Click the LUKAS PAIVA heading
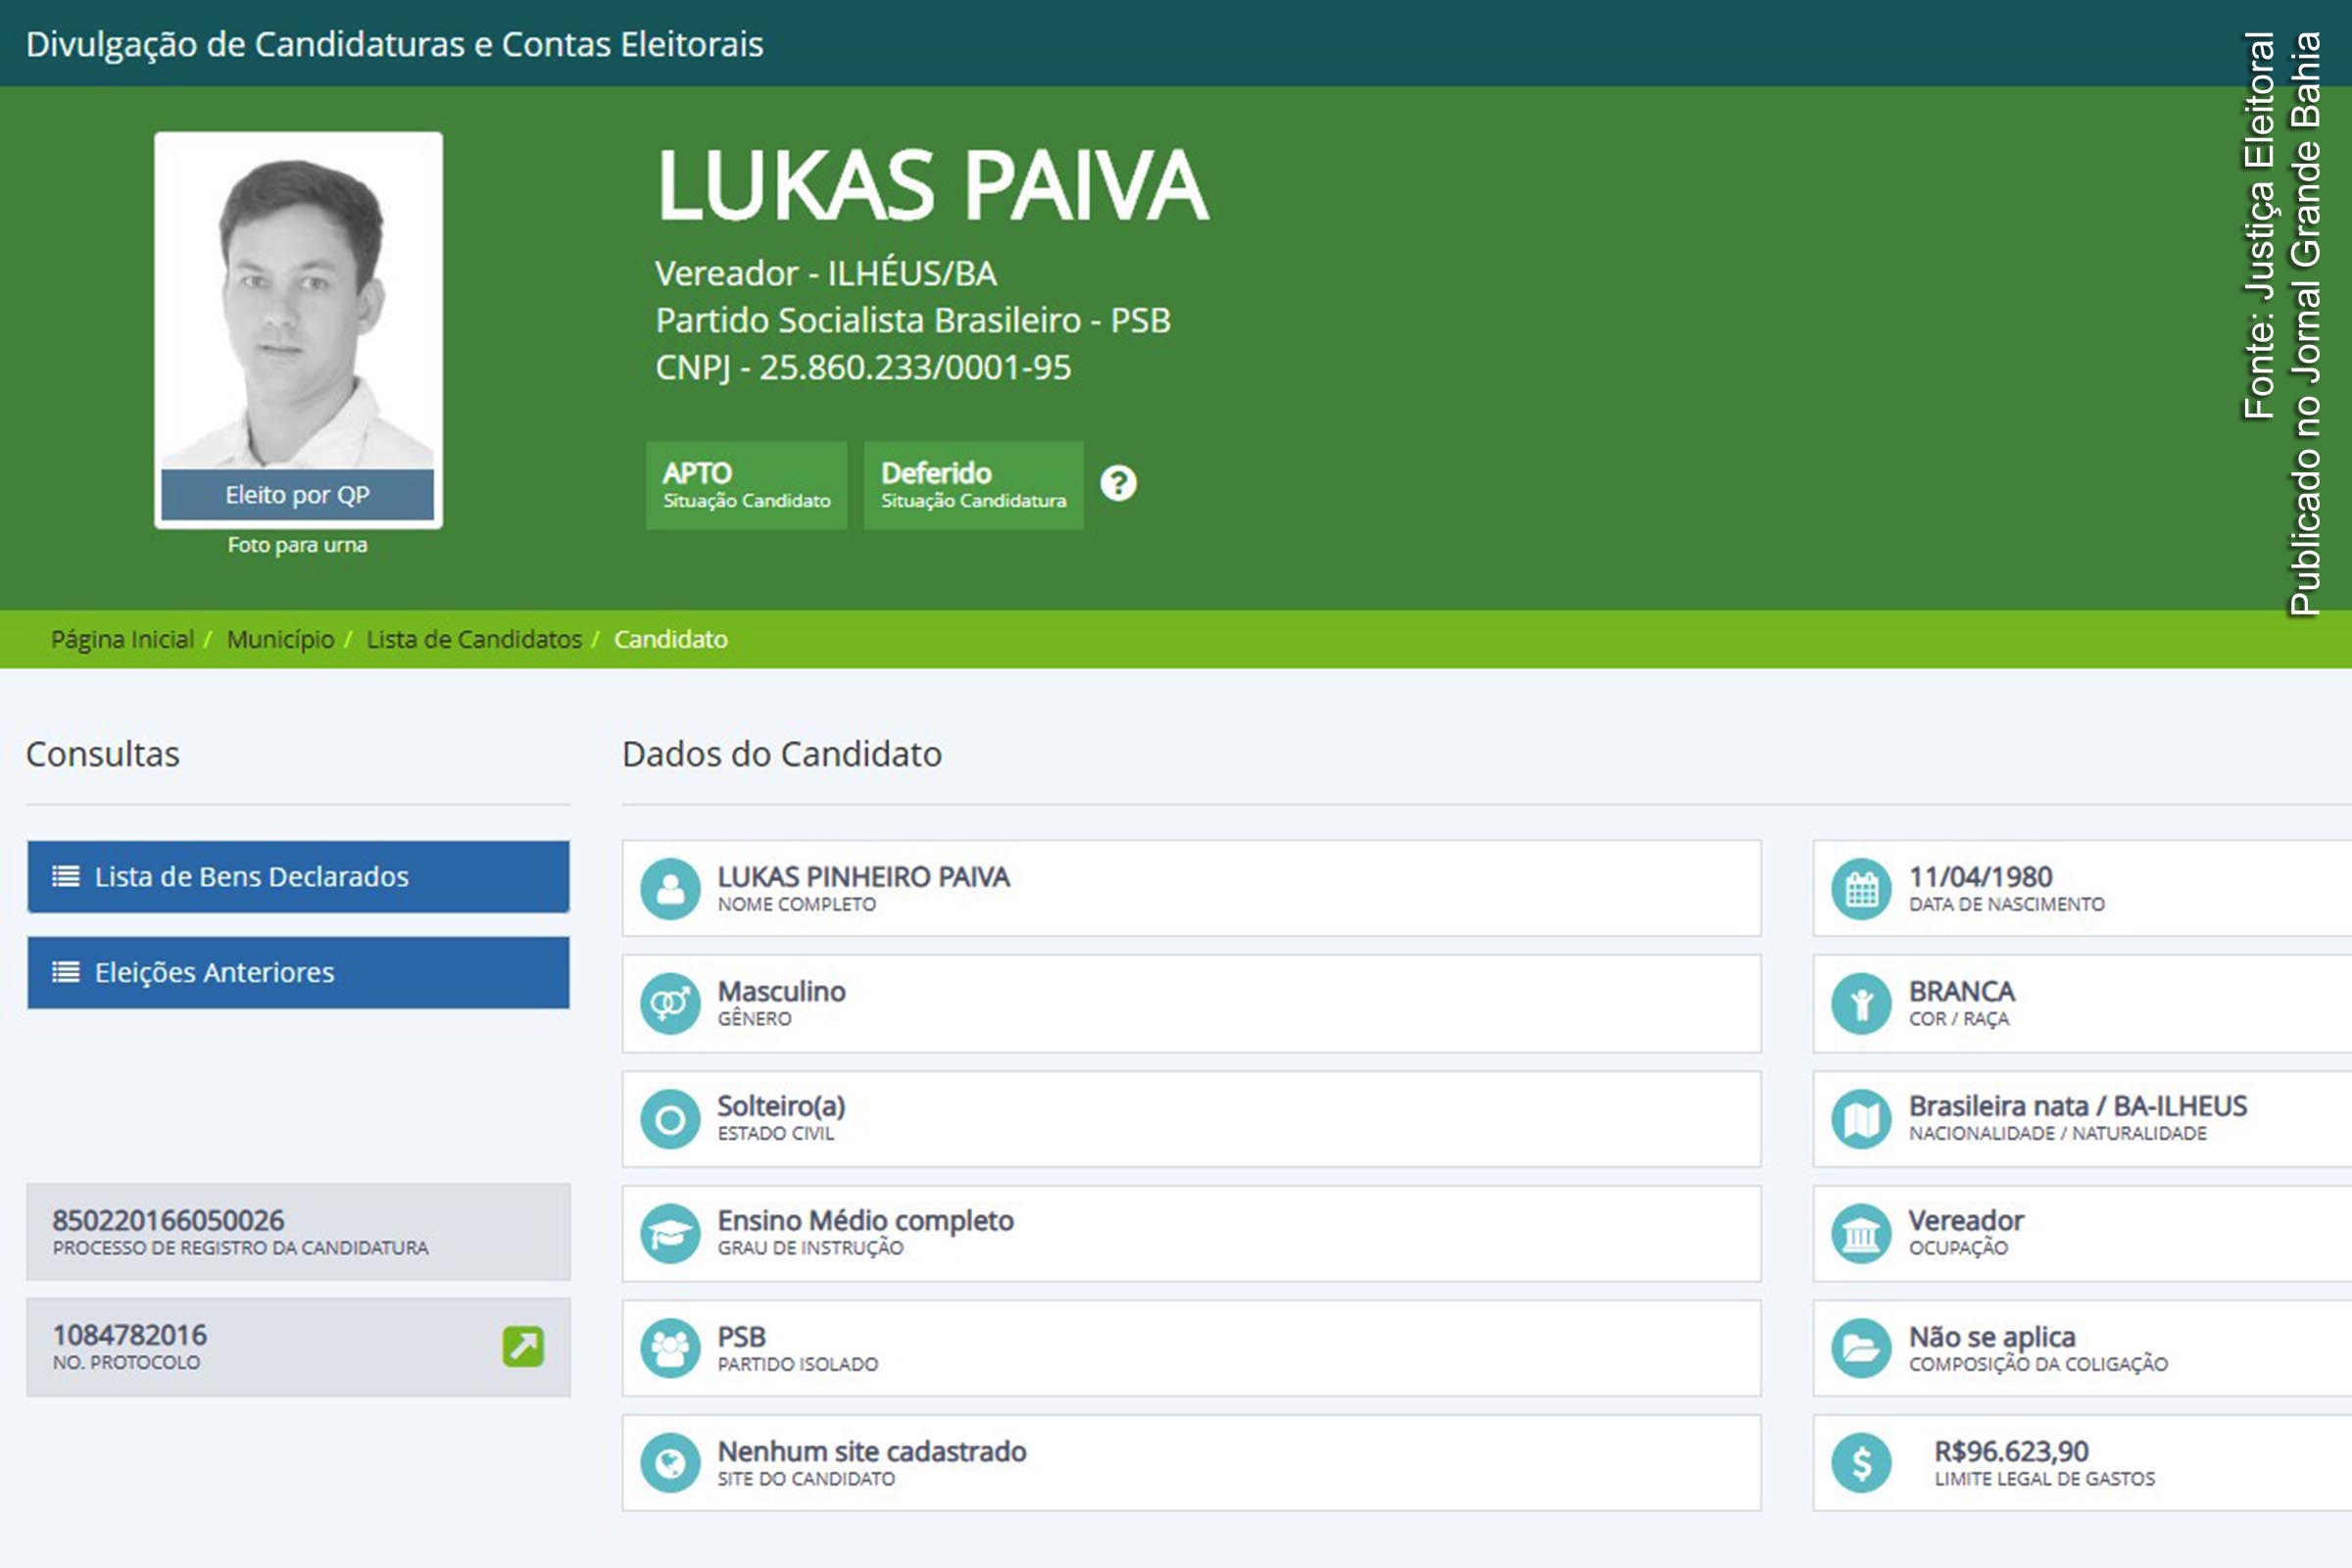This screenshot has width=2352, height=1568. pyautogui.click(x=932, y=185)
